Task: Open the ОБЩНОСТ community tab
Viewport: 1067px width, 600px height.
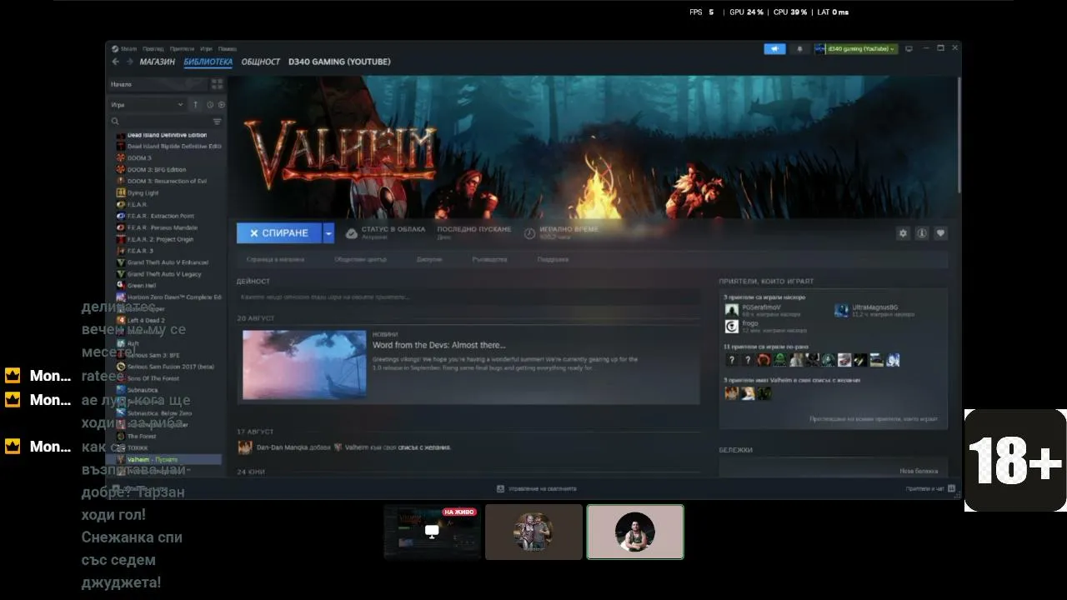Action: click(x=261, y=62)
